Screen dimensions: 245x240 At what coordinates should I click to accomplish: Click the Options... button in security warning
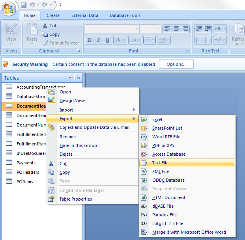pyautogui.click(x=176, y=64)
